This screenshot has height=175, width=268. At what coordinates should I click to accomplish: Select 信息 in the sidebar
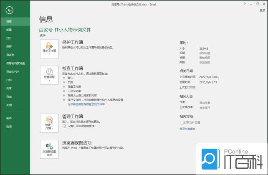point(15,21)
